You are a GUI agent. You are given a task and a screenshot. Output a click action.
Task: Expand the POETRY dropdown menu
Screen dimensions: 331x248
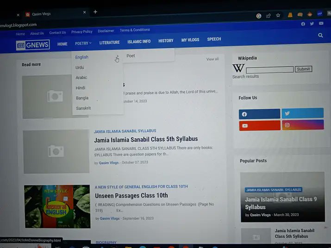point(83,43)
